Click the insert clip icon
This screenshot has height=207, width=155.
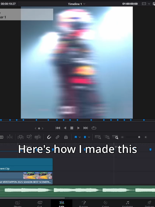[x=20, y=137]
